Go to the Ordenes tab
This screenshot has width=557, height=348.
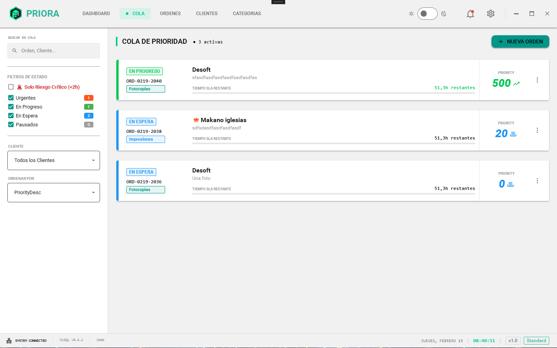pos(170,14)
